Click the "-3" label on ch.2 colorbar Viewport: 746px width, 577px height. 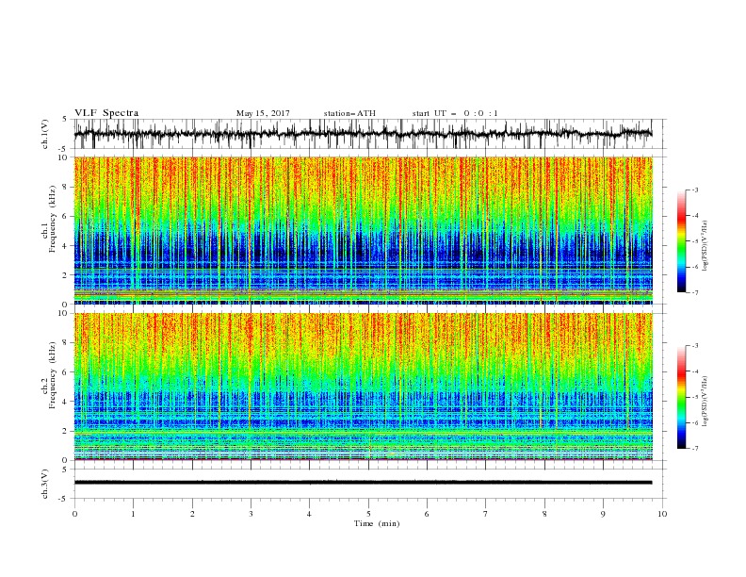694,346
